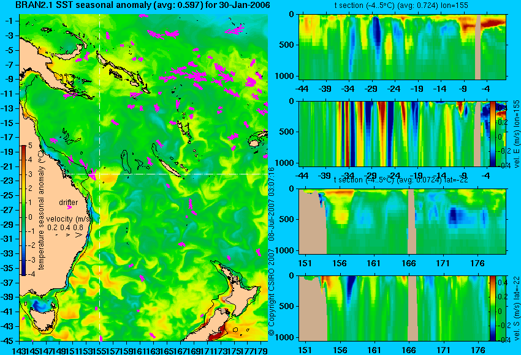Click the temperature section plot for lat=-22
Image resolution: width=521 pixels, height=355 pixels.
click(402, 222)
